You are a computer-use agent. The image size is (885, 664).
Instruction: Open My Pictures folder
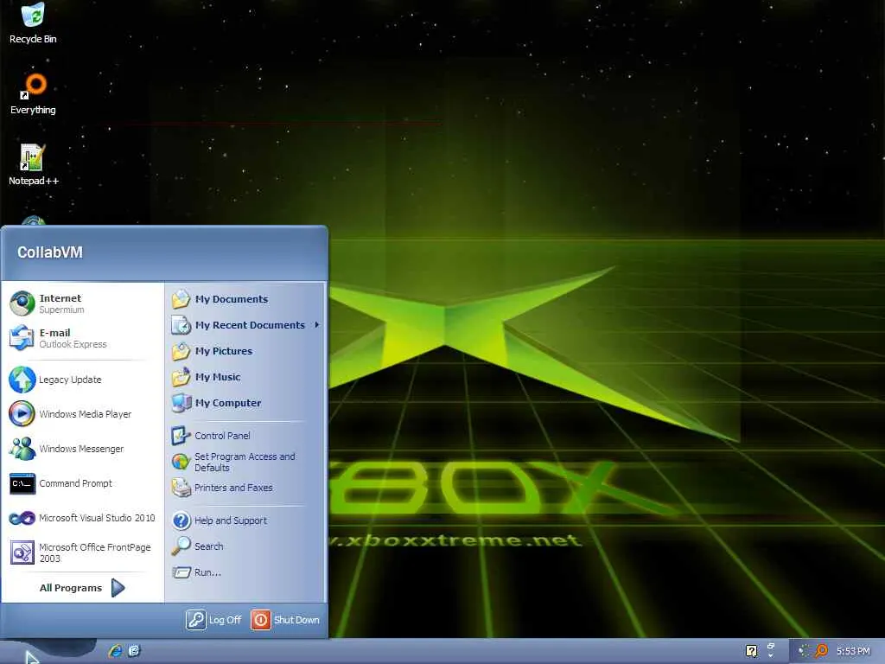pos(246,351)
